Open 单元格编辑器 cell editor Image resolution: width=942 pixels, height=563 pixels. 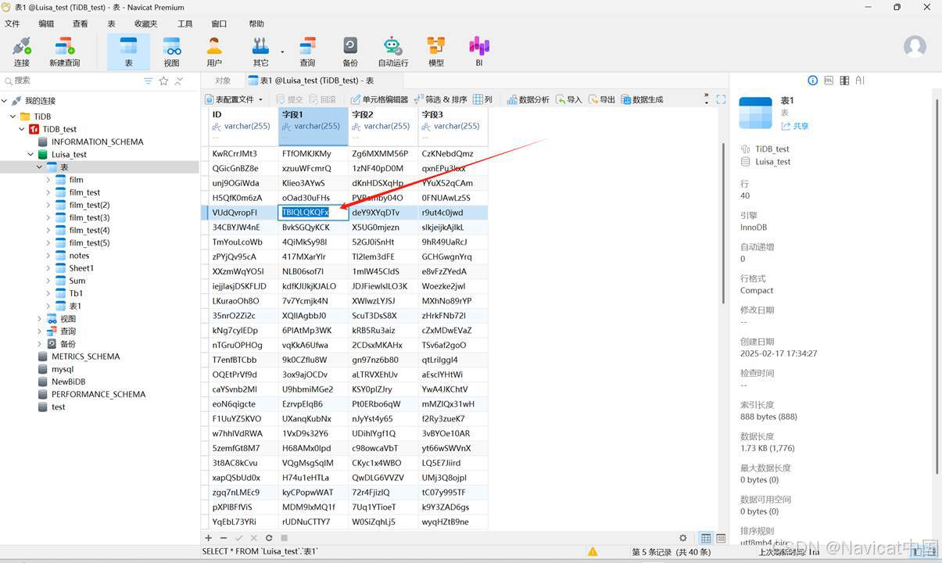click(x=379, y=99)
